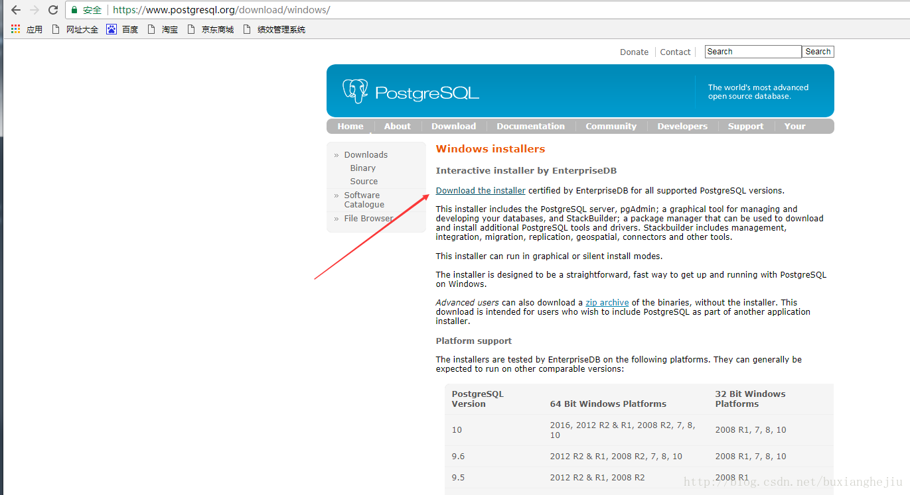Viewport: 910px width, 495px height.
Task: Click the browser forward arrow
Action: pyautogui.click(x=35, y=10)
